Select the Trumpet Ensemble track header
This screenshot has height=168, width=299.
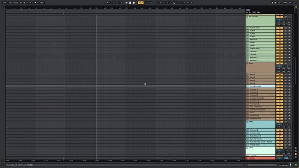260,98
